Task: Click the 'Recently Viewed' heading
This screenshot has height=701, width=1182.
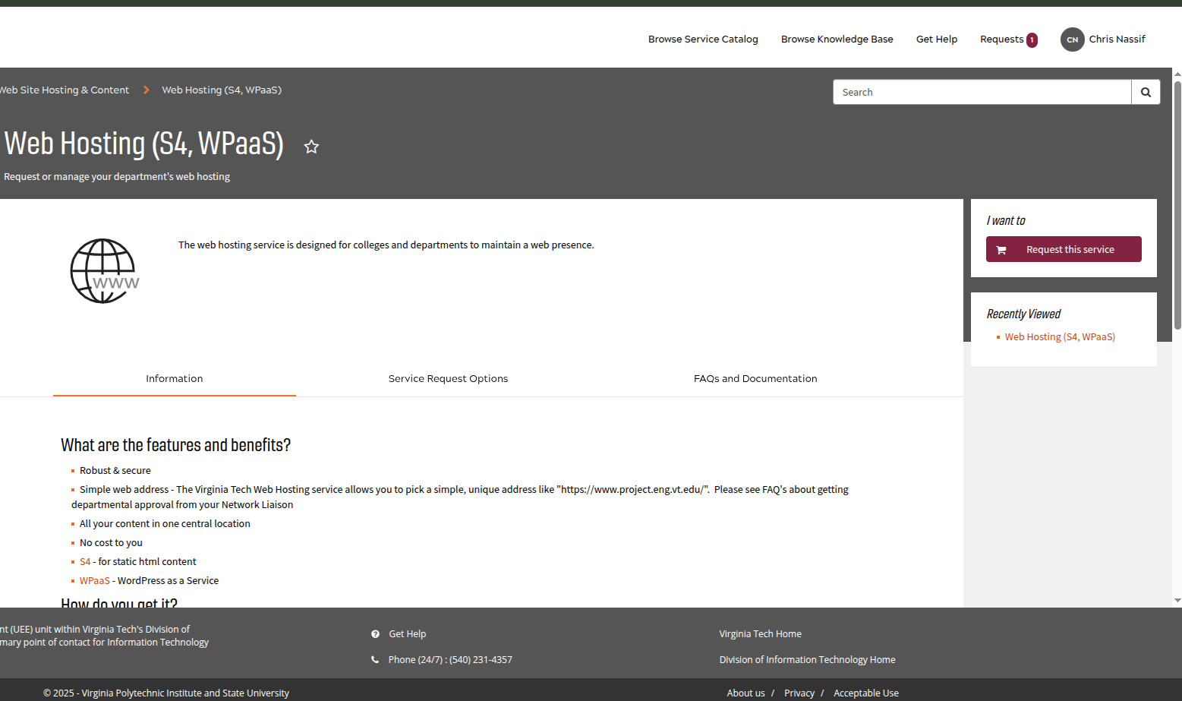Action: pos(1023,314)
